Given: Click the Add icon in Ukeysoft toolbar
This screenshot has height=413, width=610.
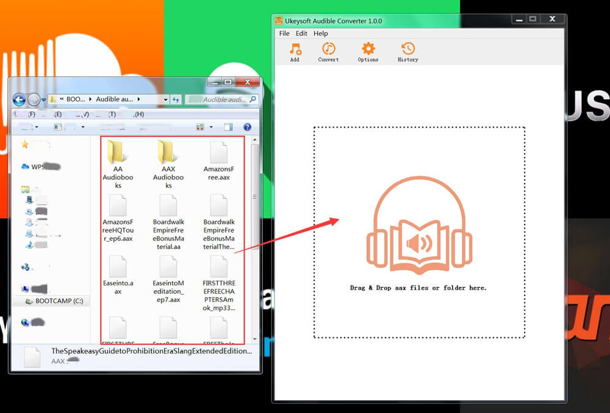Looking at the screenshot, I should 295,50.
